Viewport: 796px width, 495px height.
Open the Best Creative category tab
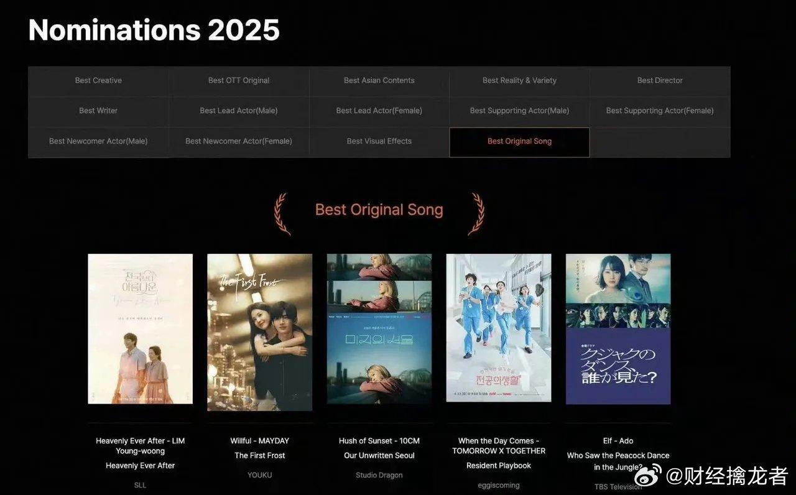98,81
